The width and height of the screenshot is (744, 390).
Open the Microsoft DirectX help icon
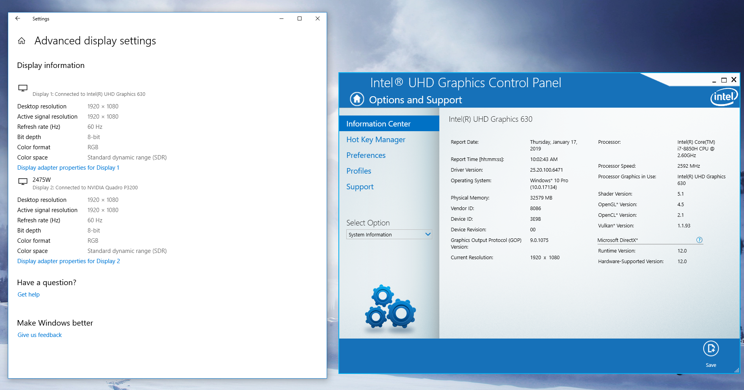[x=699, y=240]
